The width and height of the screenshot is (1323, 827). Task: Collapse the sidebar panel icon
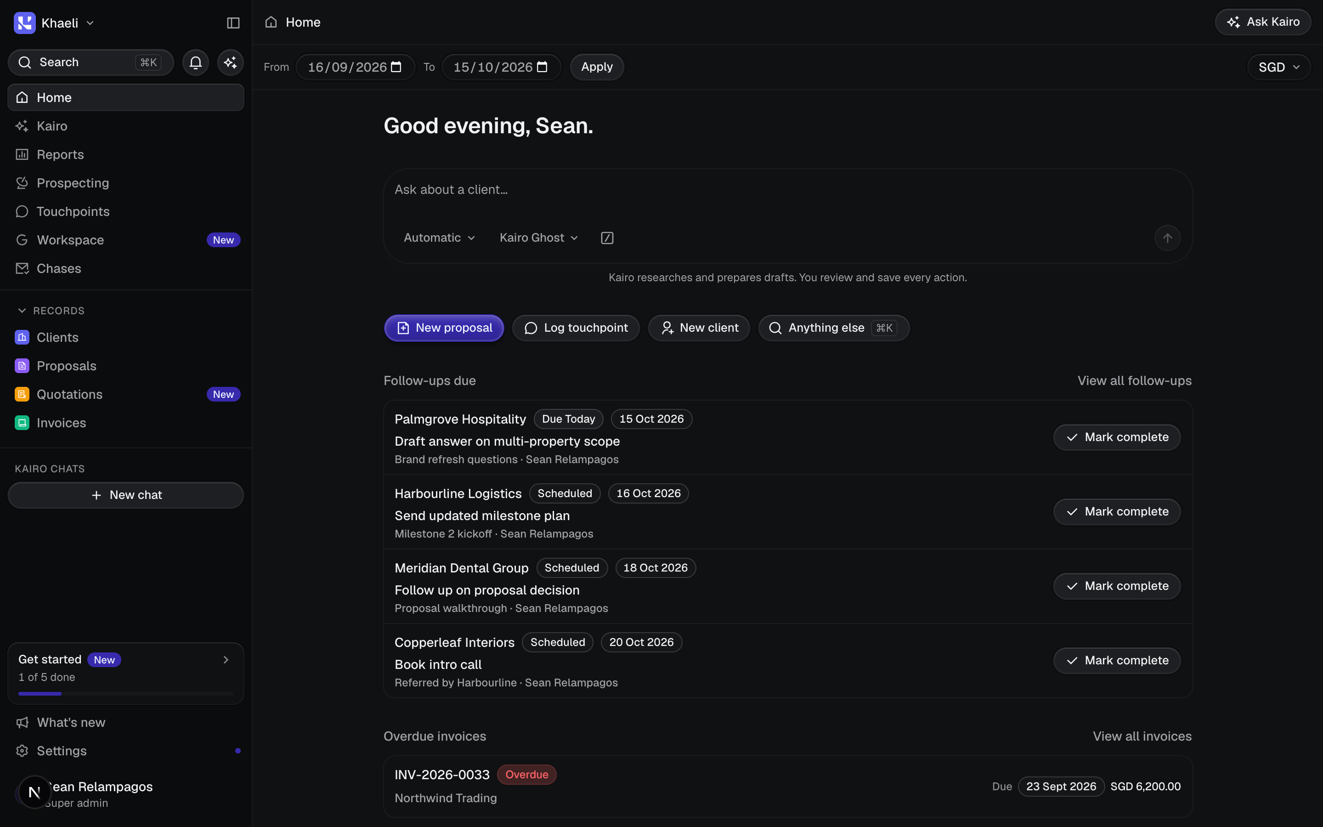[x=233, y=23]
